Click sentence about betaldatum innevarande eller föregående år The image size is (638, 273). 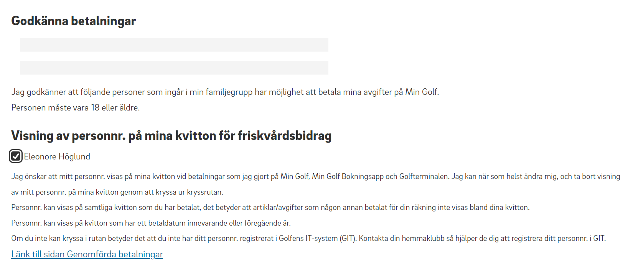click(x=151, y=223)
